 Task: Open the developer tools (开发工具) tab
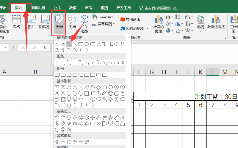pyautogui.click(x=123, y=8)
